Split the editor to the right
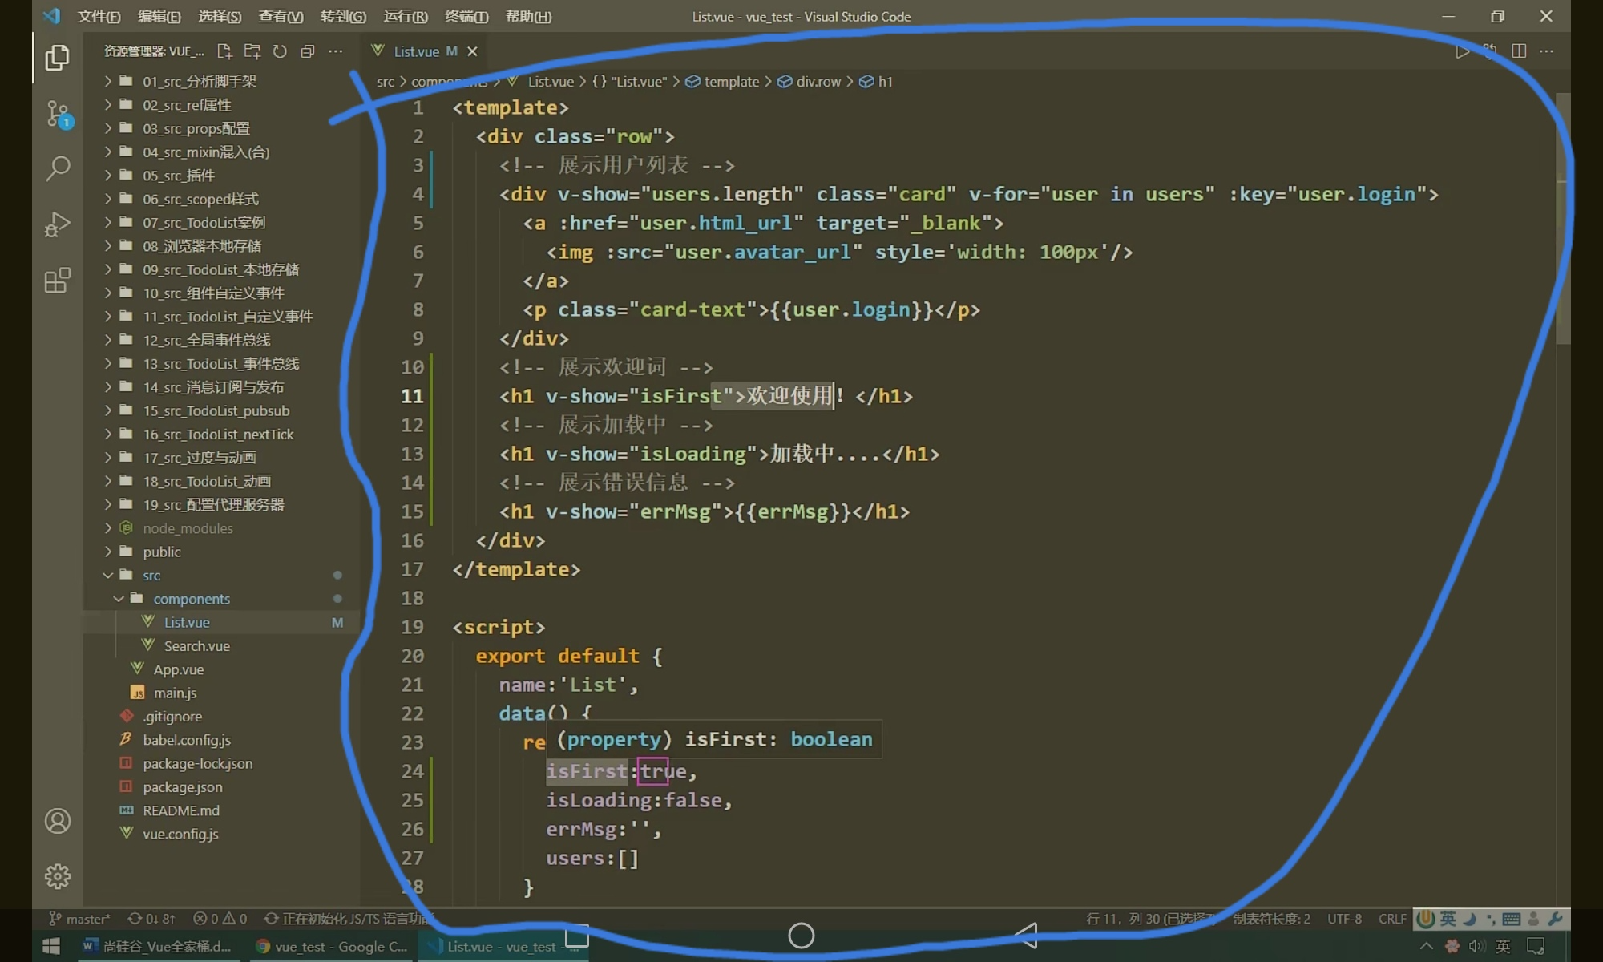Image resolution: width=1603 pixels, height=962 pixels. point(1518,51)
